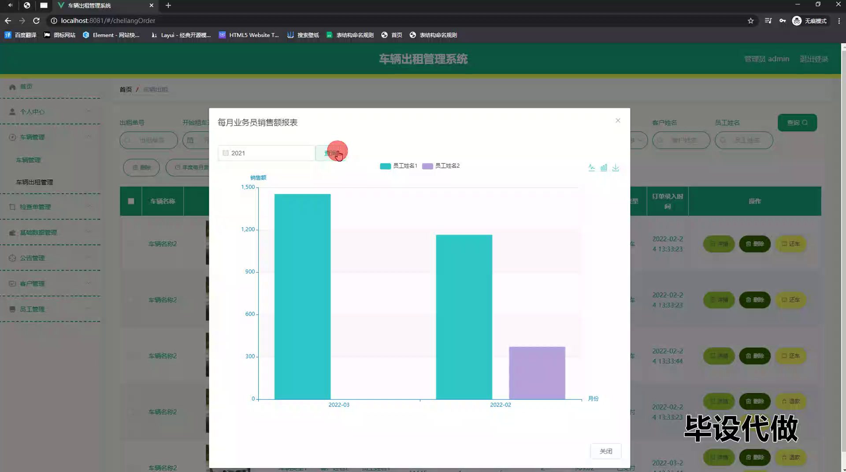Open 车辆管理 submenu item
This screenshot has height=472, width=846.
(28, 160)
